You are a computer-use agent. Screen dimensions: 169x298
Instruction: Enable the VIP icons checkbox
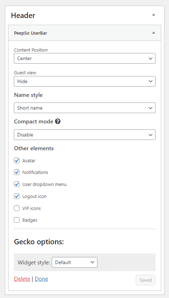(17, 208)
